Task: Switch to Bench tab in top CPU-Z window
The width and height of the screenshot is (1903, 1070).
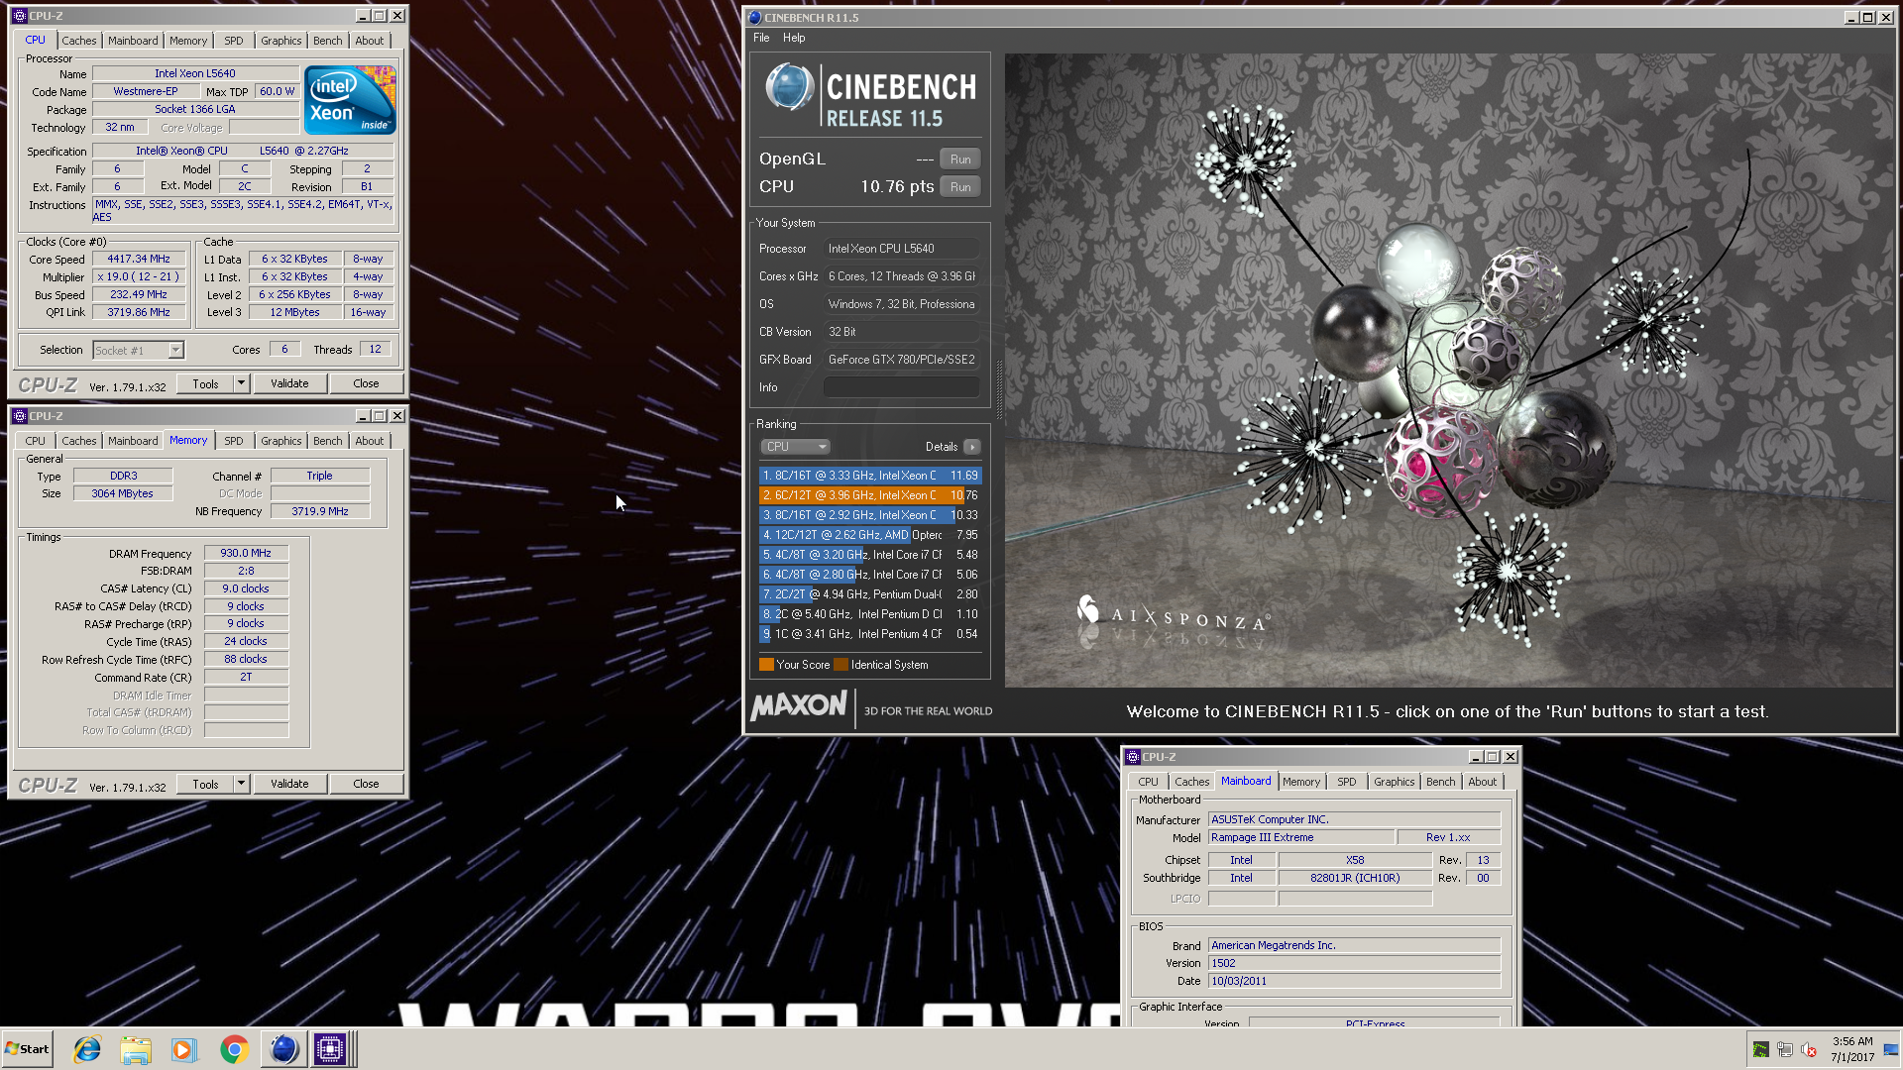Action: coord(328,41)
